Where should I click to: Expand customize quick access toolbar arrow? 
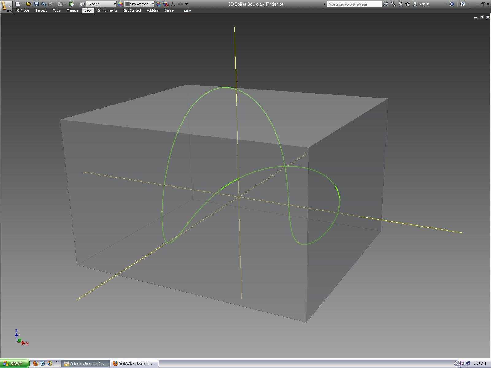tap(186, 4)
